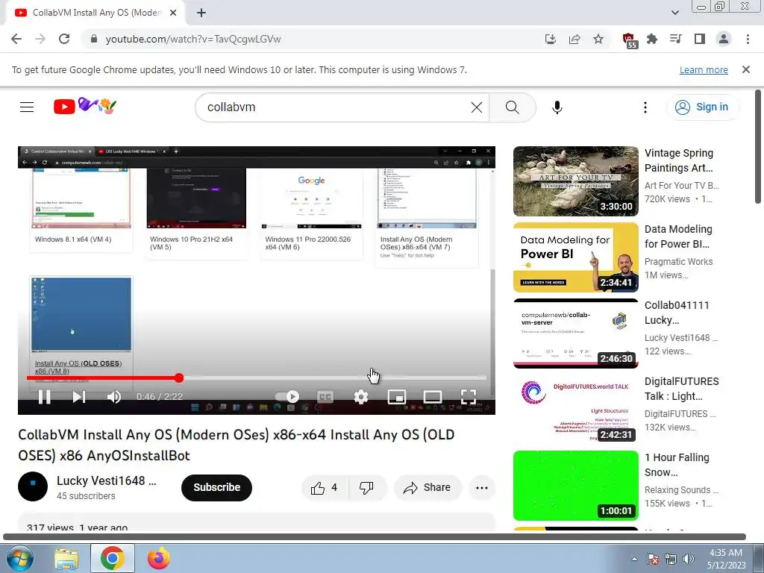This screenshot has height=573, width=764.
Task: Mute the video volume
Action: 114,397
